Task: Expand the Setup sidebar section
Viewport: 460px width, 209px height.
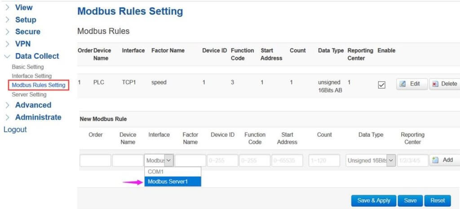Action: coord(26,20)
